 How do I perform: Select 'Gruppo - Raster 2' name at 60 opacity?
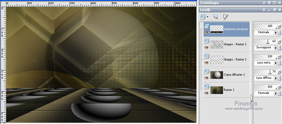pyautogui.click(x=235, y=44)
